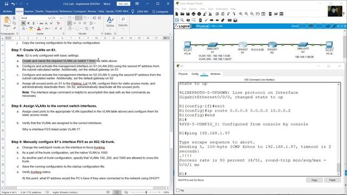Viewport: 347px width, 195px height.
Task: Open the Arial font name dropdown
Action: click(49, 18)
